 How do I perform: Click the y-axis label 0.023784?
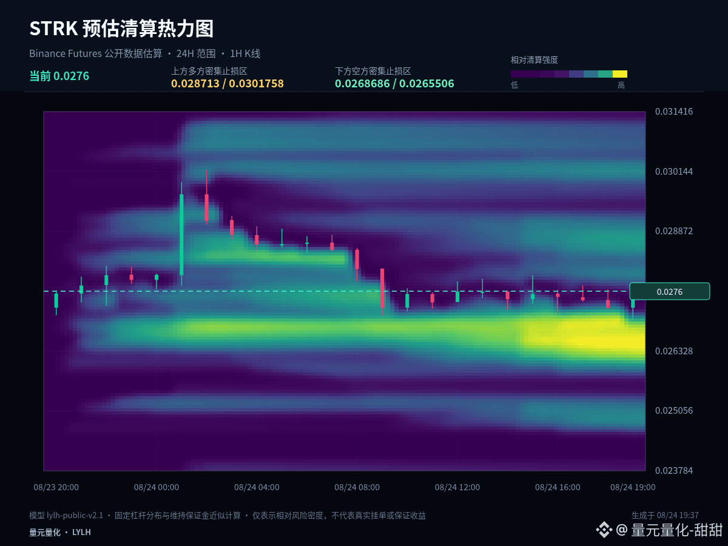click(673, 471)
